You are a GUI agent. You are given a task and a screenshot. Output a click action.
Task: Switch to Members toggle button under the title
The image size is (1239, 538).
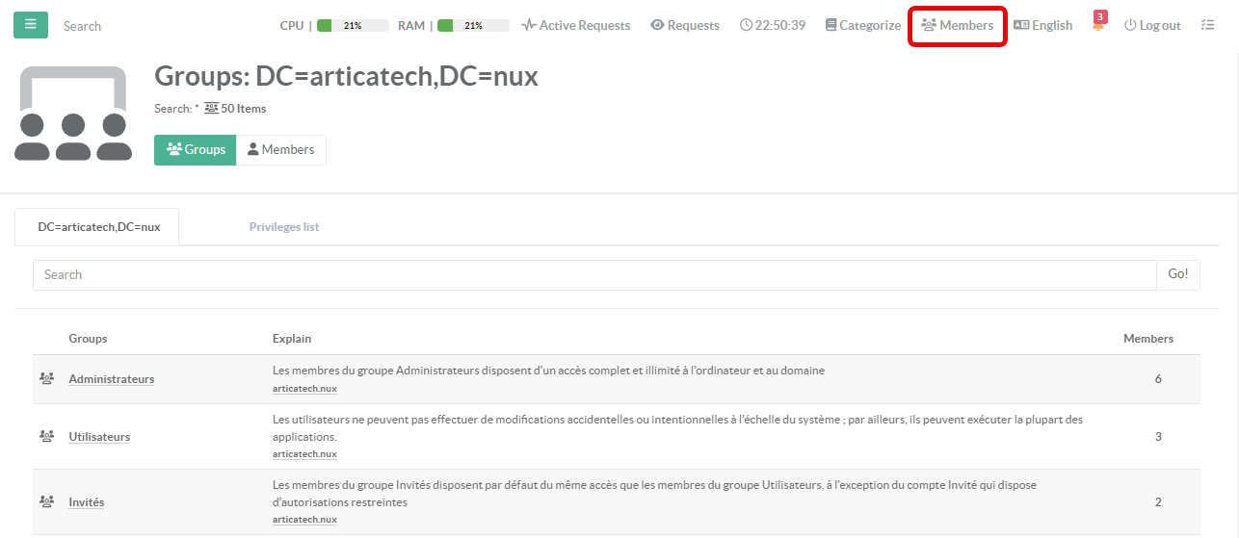tap(280, 150)
